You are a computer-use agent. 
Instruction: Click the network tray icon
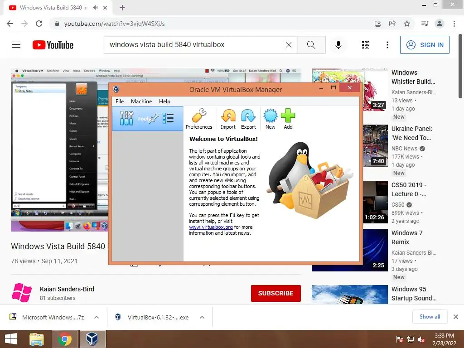[x=411, y=339]
